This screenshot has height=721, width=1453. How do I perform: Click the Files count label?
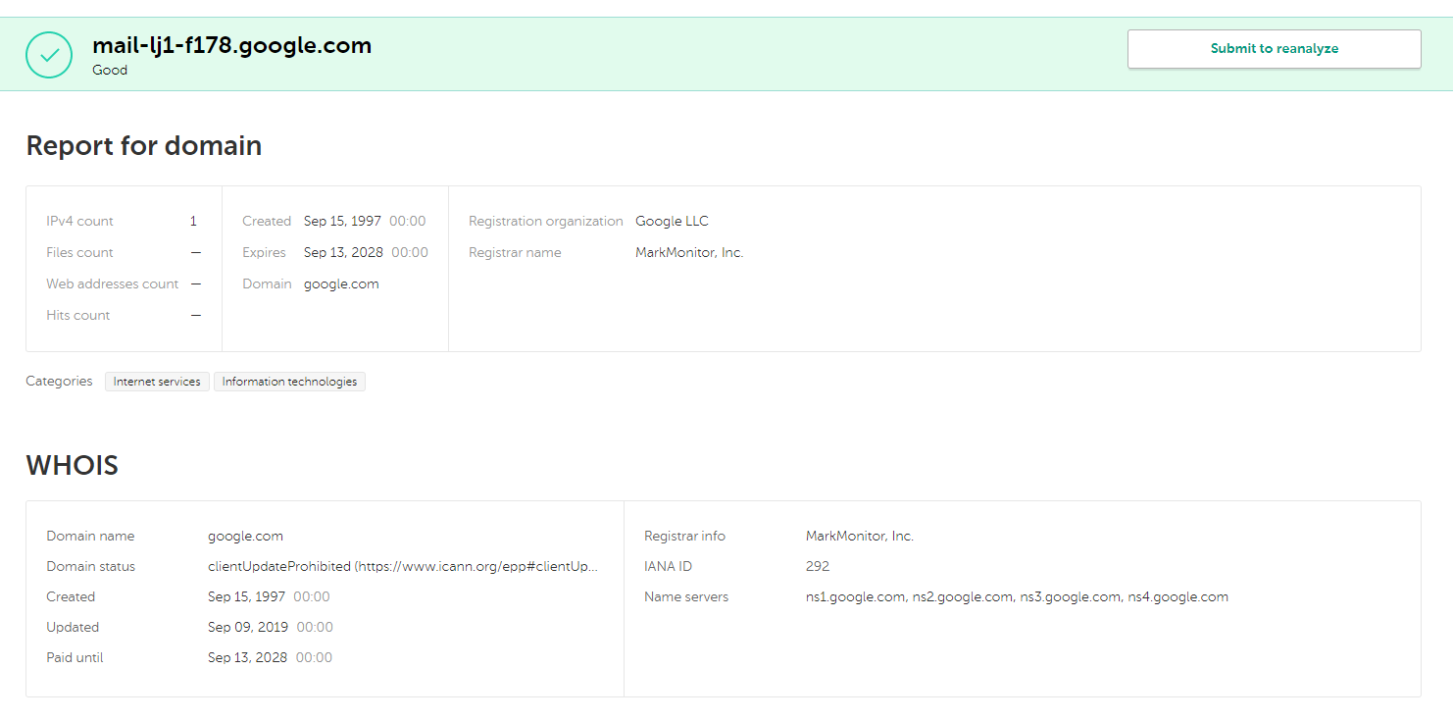(x=79, y=253)
